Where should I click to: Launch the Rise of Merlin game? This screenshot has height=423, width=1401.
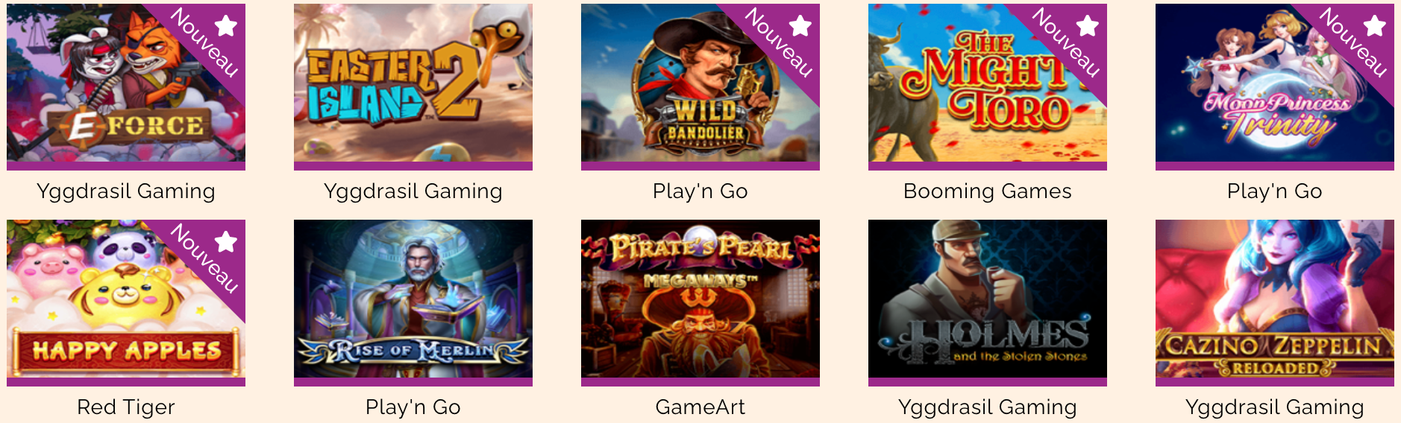tap(413, 299)
